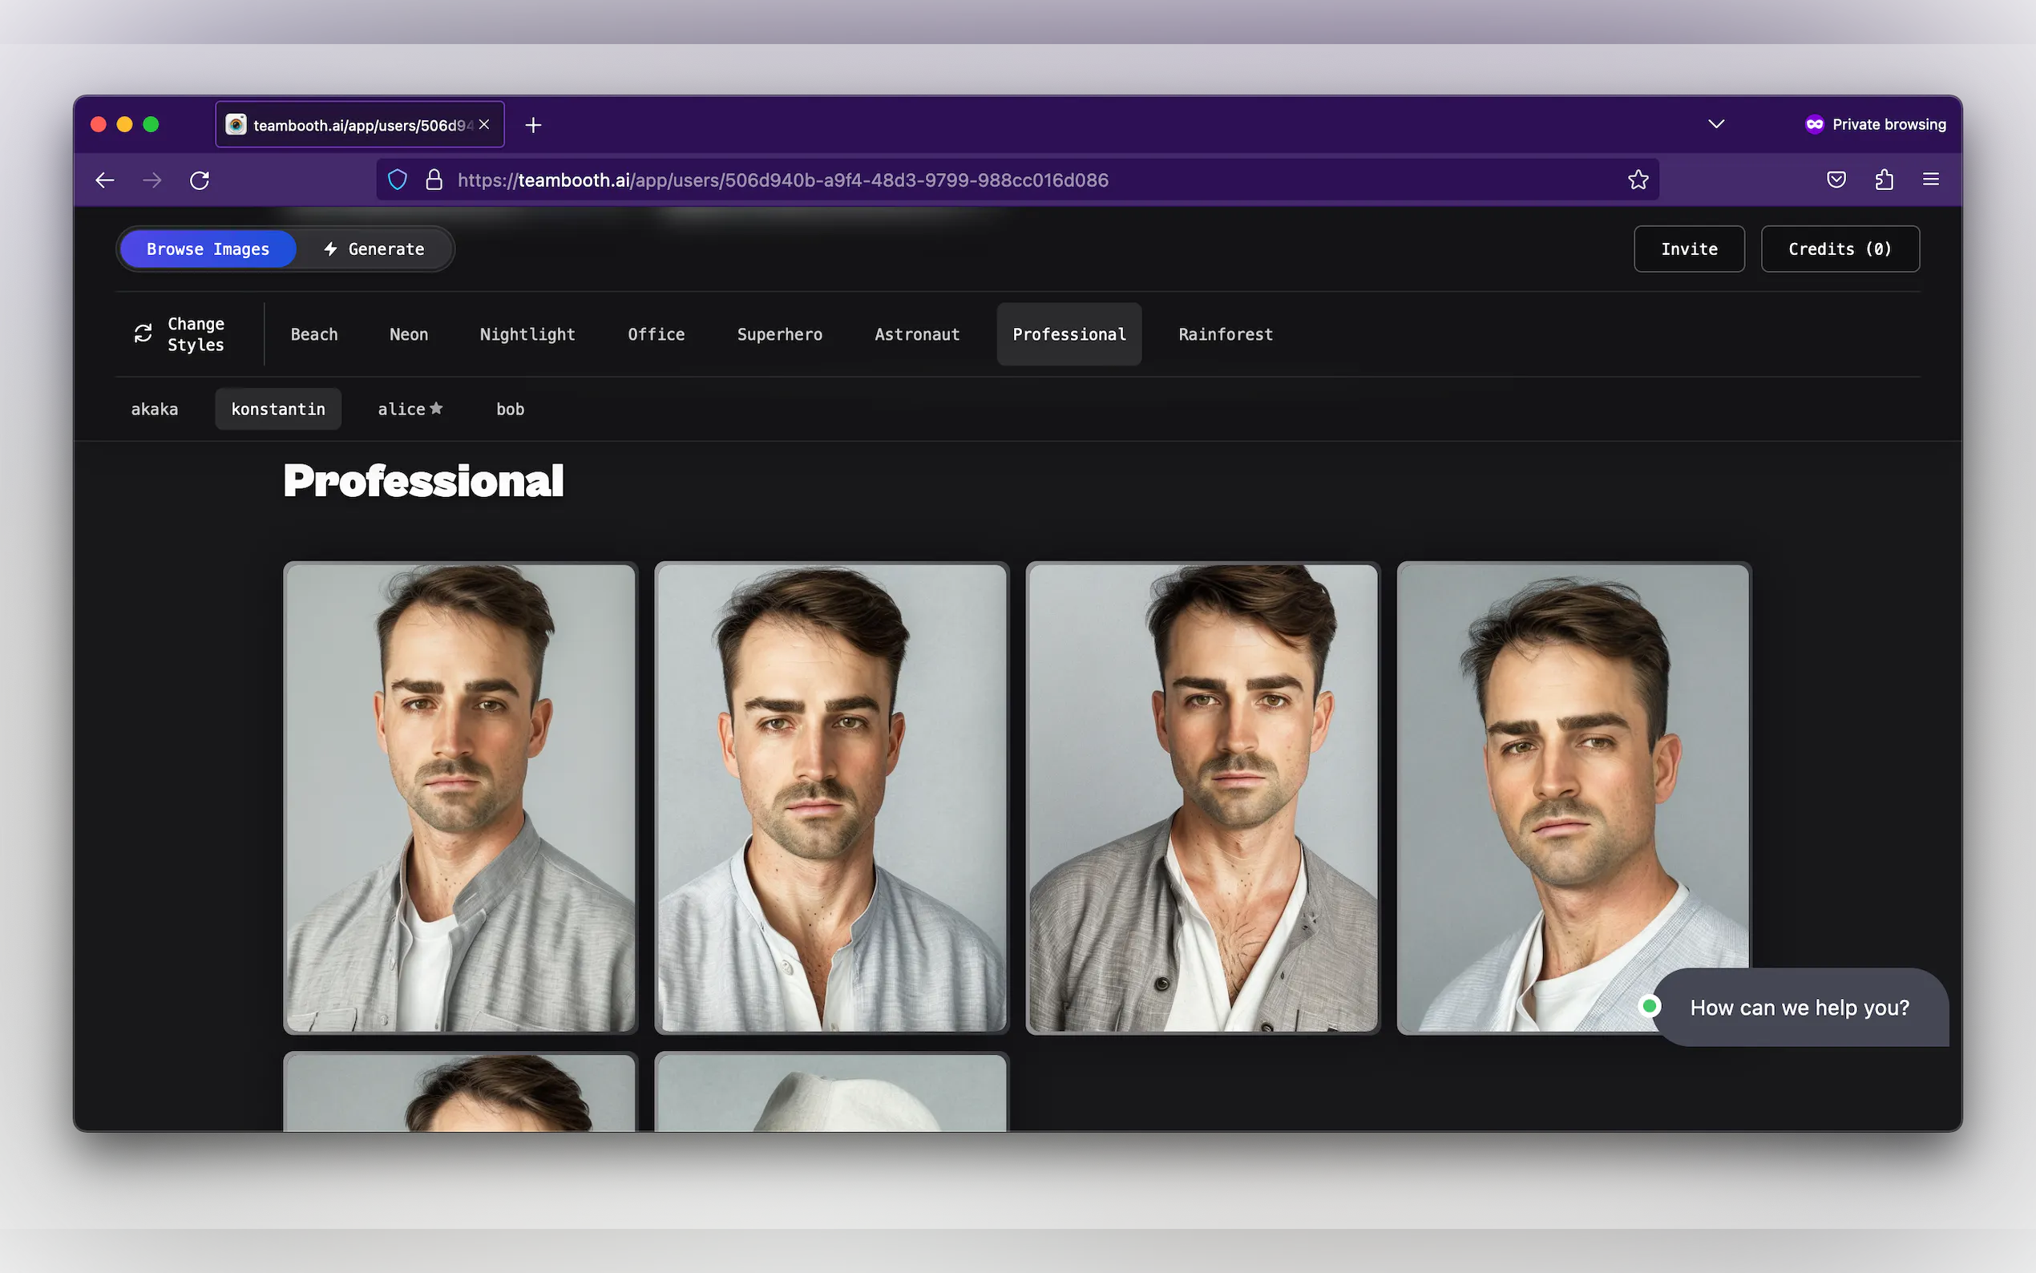Expand the 'How can we help you?' chat
Image resolution: width=2036 pixels, height=1273 pixels.
pyautogui.click(x=1799, y=1008)
